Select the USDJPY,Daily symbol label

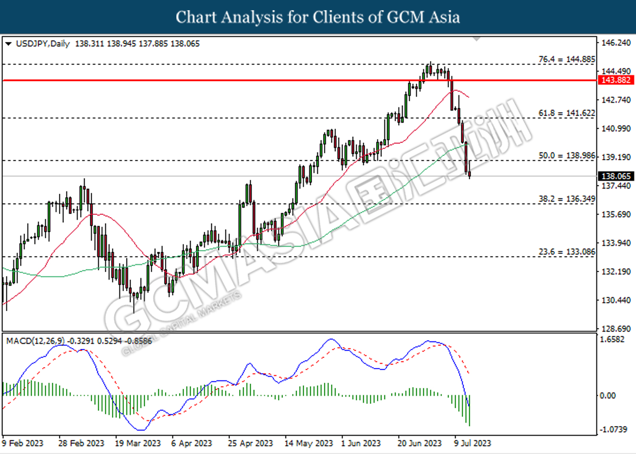coord(42,44)
